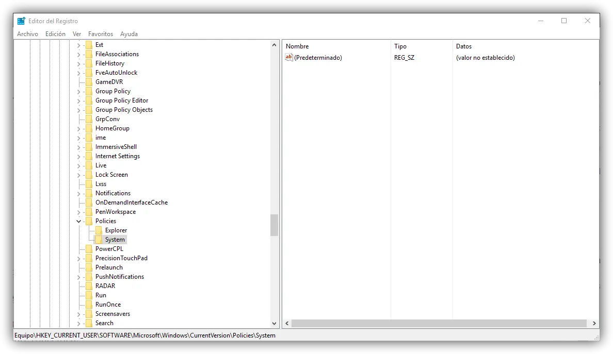Open the Edición menu
The image size is (613, 354).
click(x=55, y=34)
